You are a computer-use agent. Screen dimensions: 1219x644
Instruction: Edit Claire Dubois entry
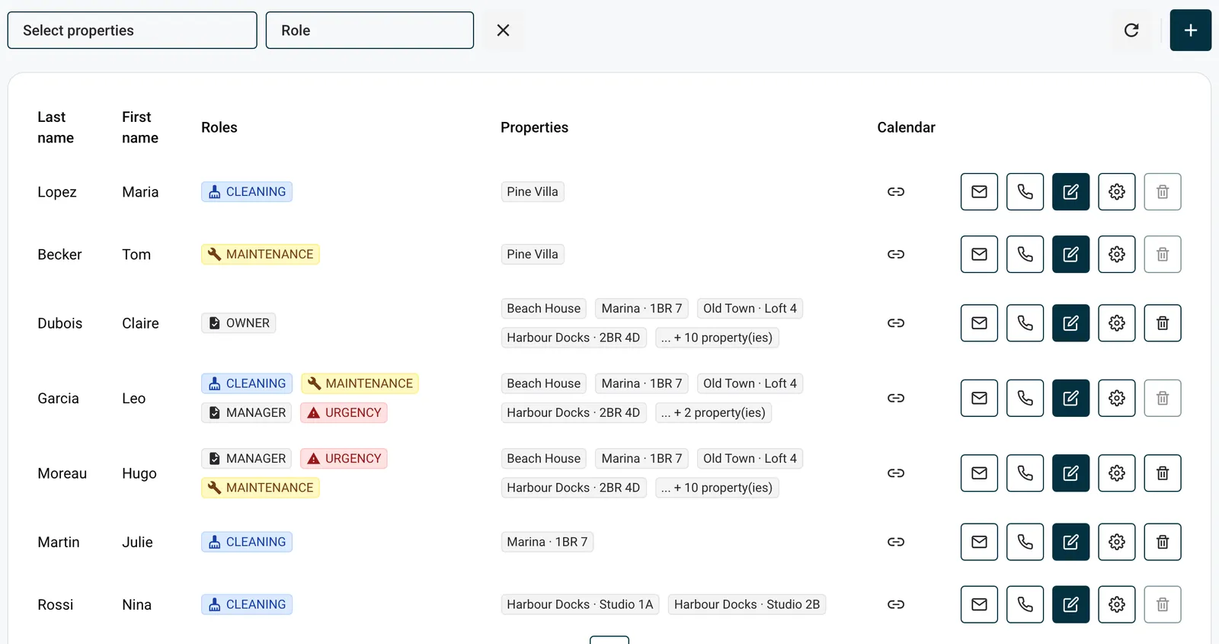tap(1070, 323)
